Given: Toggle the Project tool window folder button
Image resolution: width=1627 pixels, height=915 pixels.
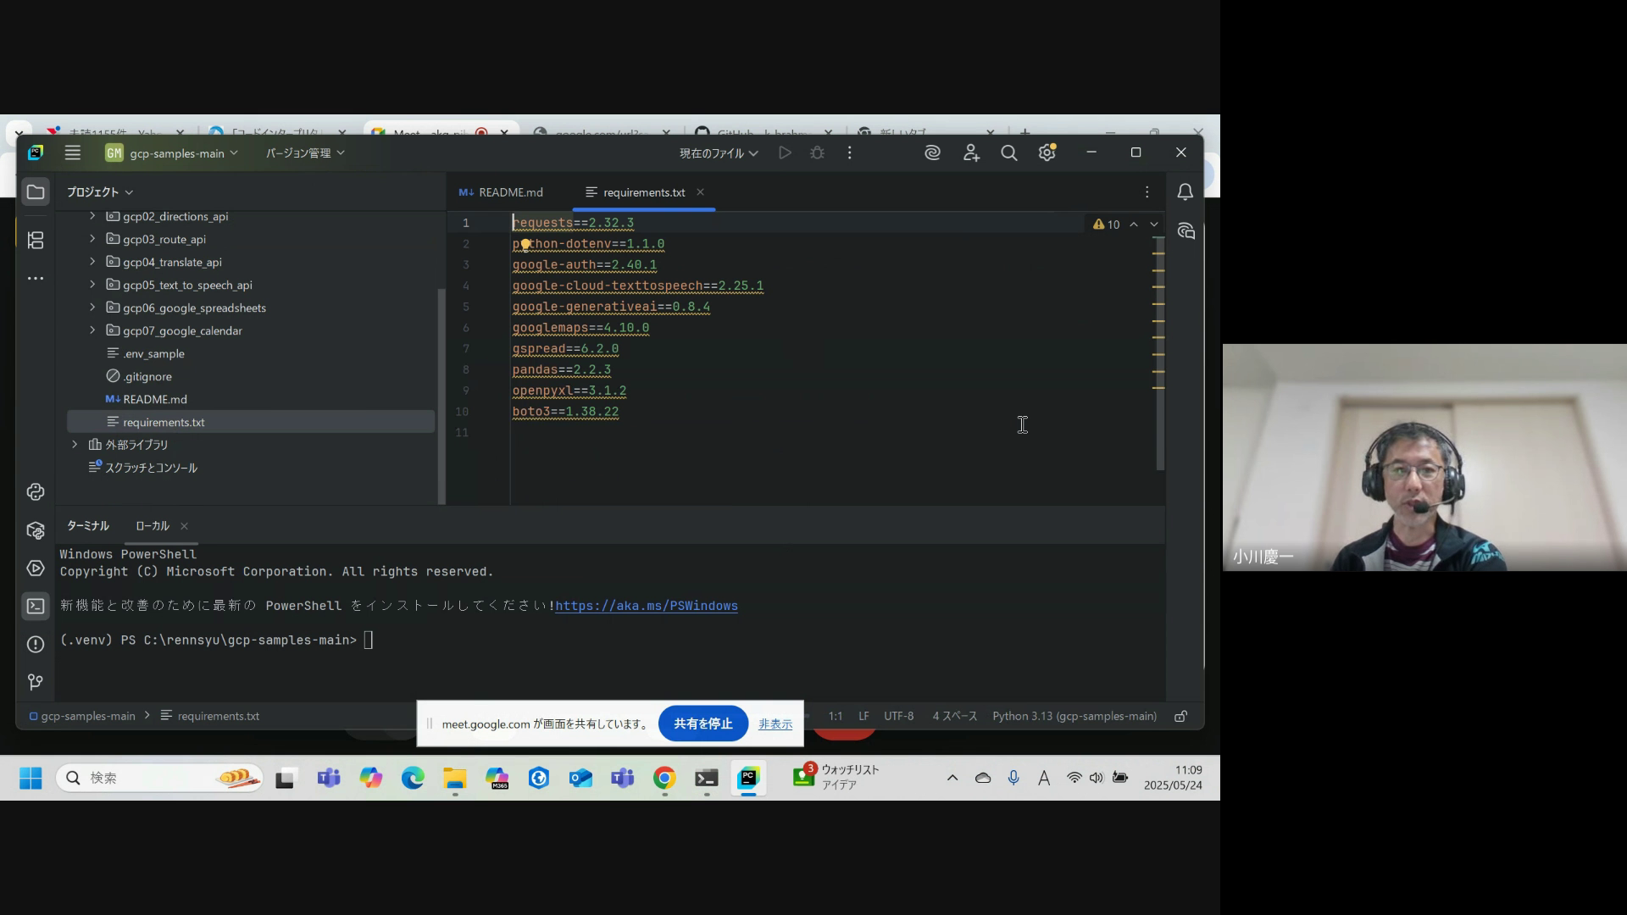Looking at the screenshot, I should [x=36, y=192].
